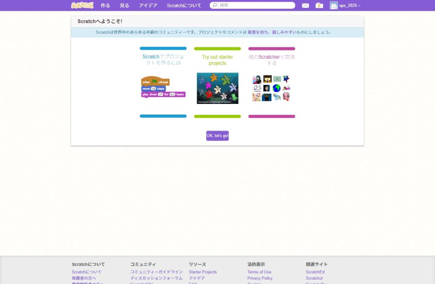Click the magnifier search icon

[x=214, y=5]
